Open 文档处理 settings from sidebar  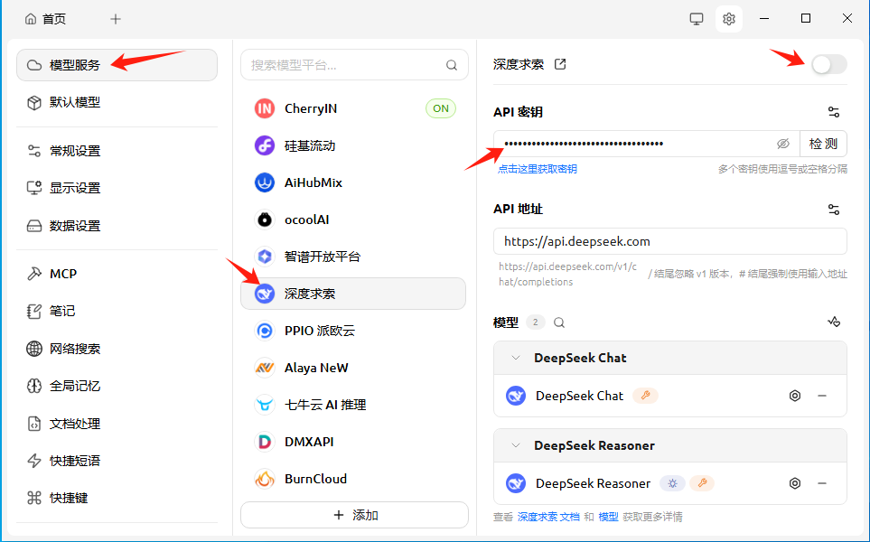[76, 423]
